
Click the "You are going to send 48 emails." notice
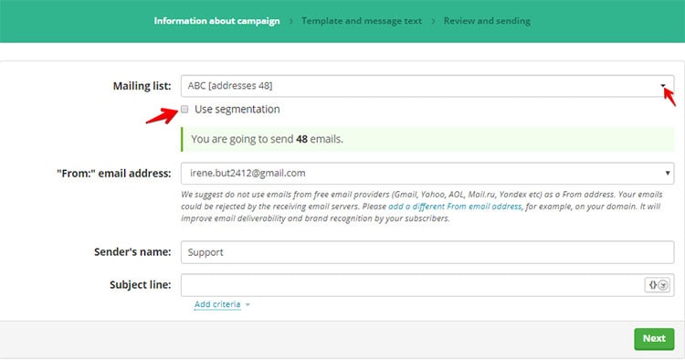pyautogui.click(x=427, y=139)
